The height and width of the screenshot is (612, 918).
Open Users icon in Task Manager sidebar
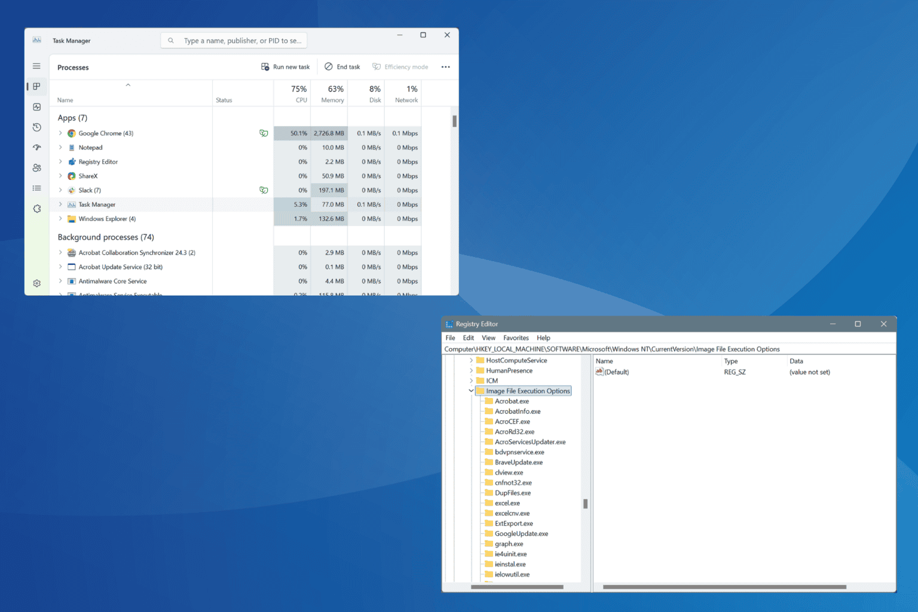pos(36,168)
